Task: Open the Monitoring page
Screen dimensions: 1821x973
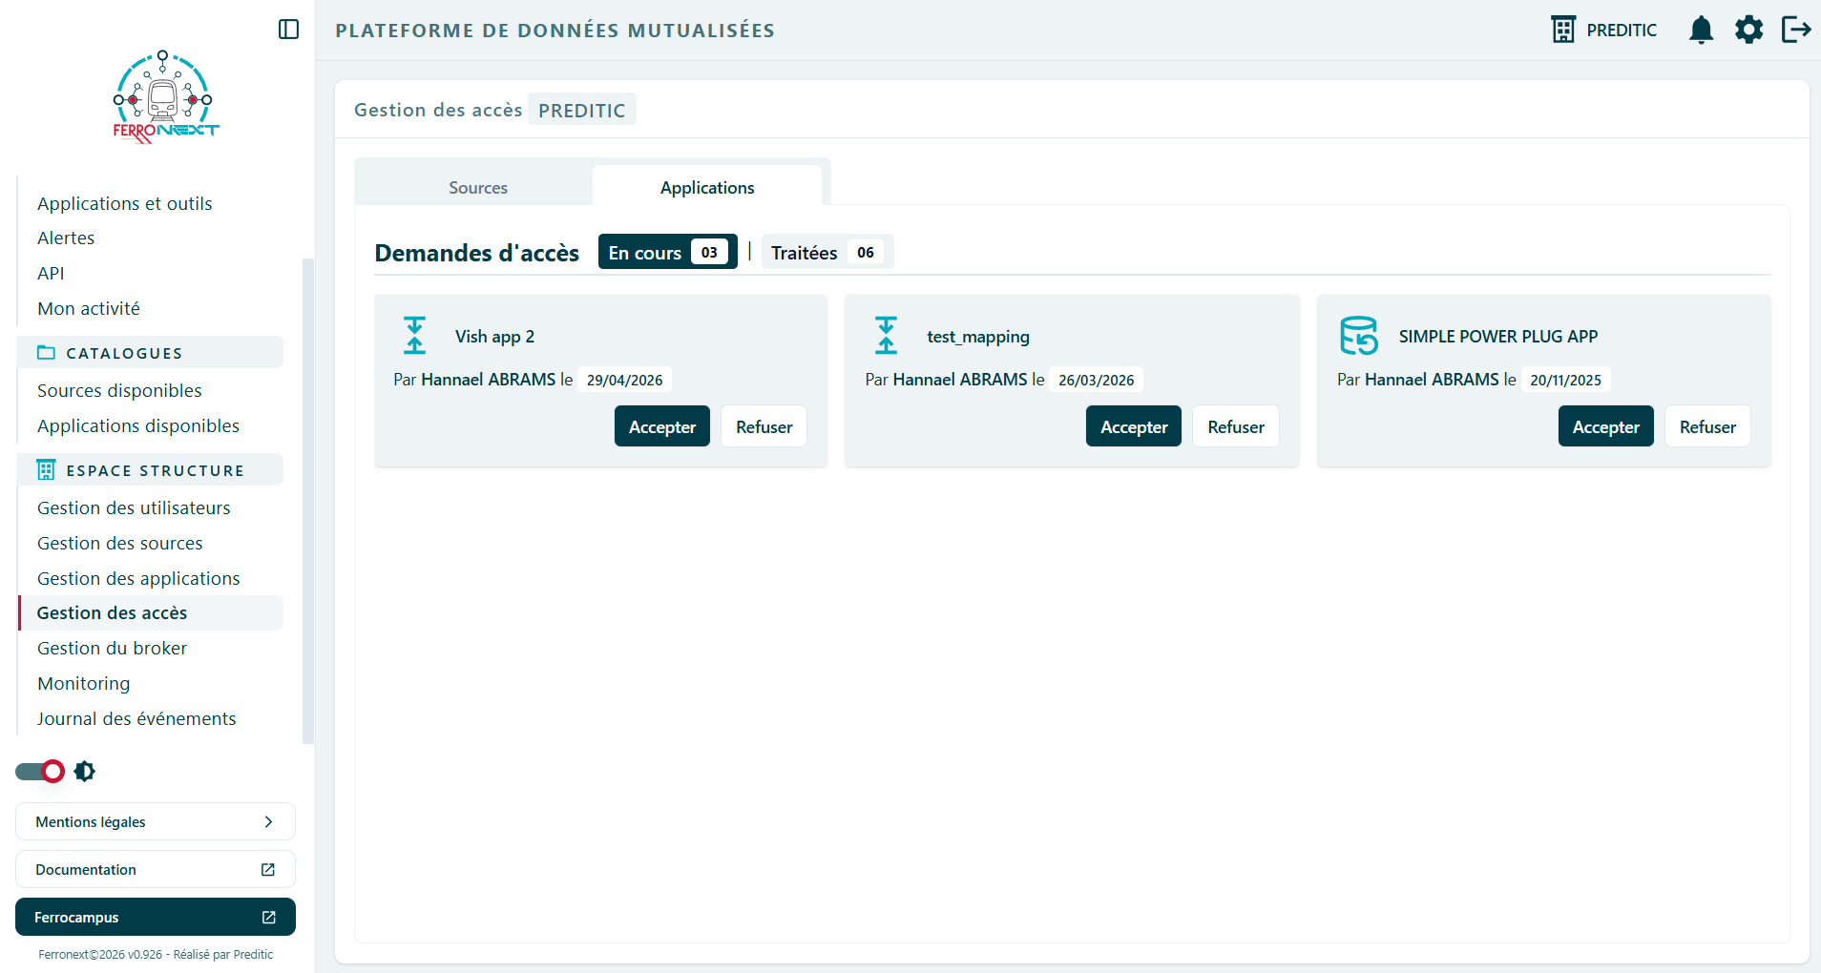Action: click(x=84, y=683)
